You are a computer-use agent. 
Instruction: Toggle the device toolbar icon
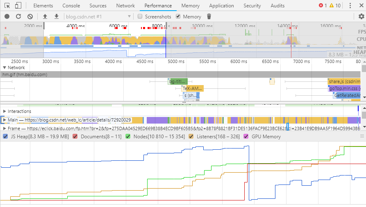[x=18, y=6]
